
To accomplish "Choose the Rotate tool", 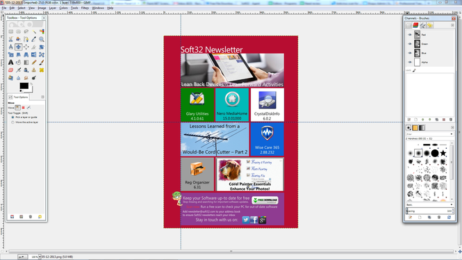I will [x=42, y=47].
